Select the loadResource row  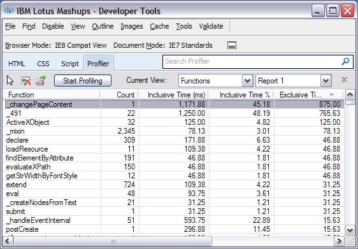tap(174, 149)
